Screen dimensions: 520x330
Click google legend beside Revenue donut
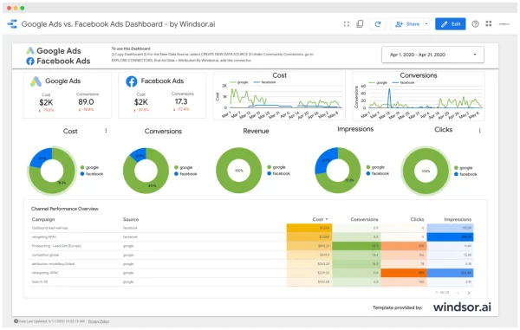276,167
